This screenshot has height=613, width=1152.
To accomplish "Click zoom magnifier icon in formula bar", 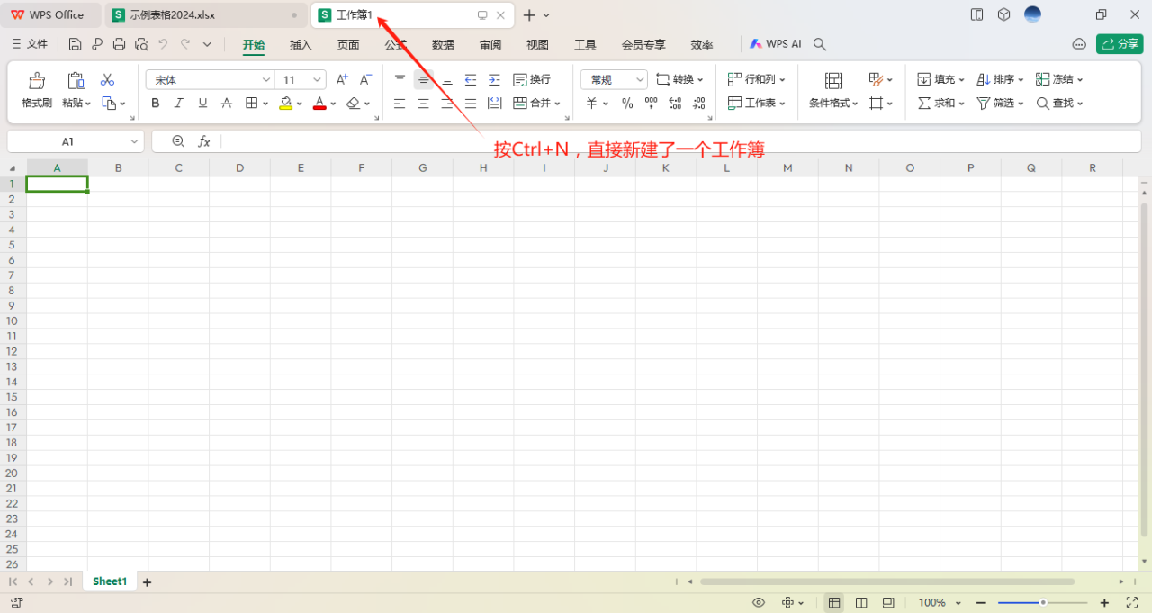I will tap(178, 141).
